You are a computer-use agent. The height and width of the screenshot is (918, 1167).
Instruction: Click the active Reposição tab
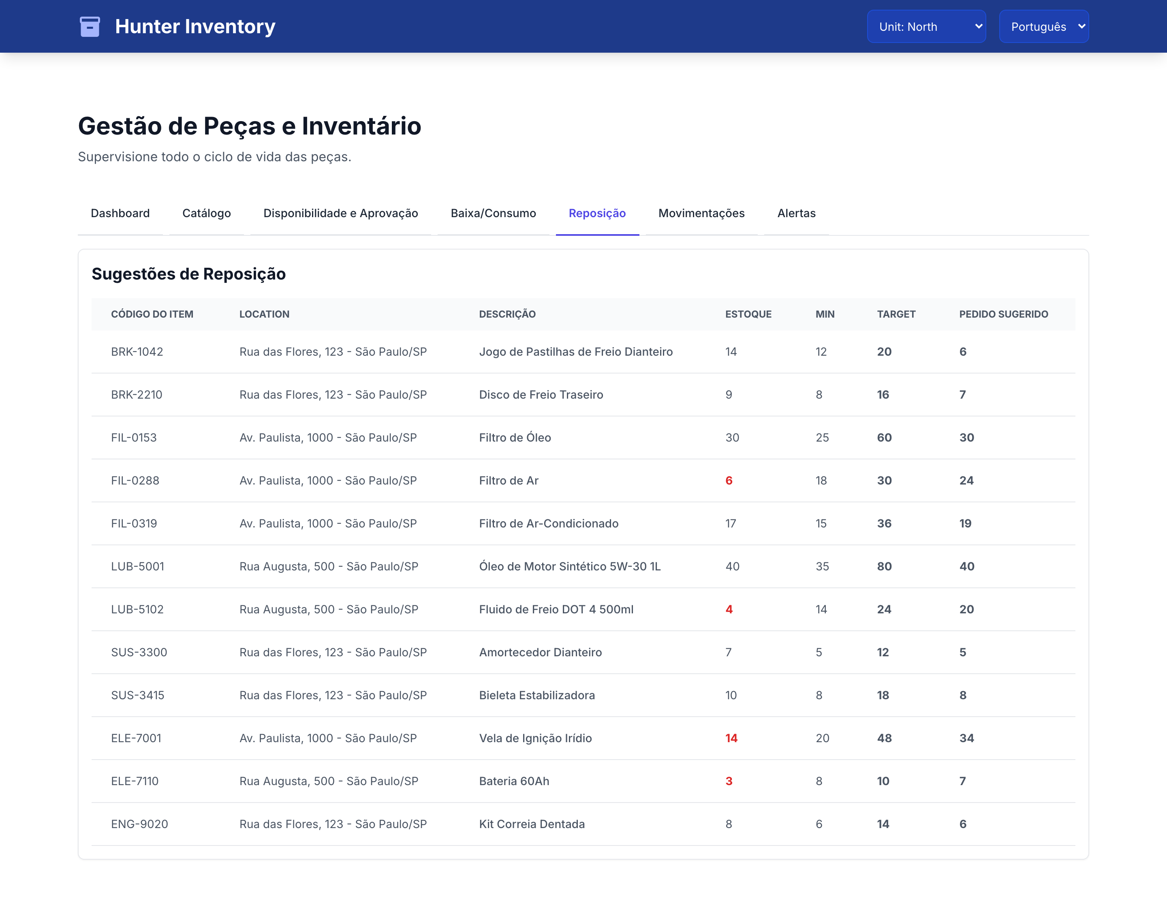(x=597, y=213)
